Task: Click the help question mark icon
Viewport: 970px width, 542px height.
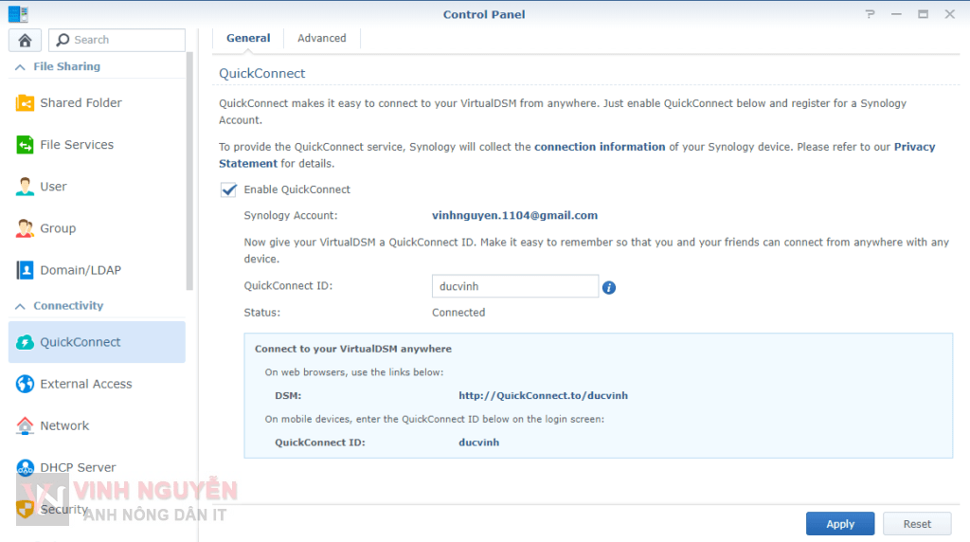Action: point(870,14)
